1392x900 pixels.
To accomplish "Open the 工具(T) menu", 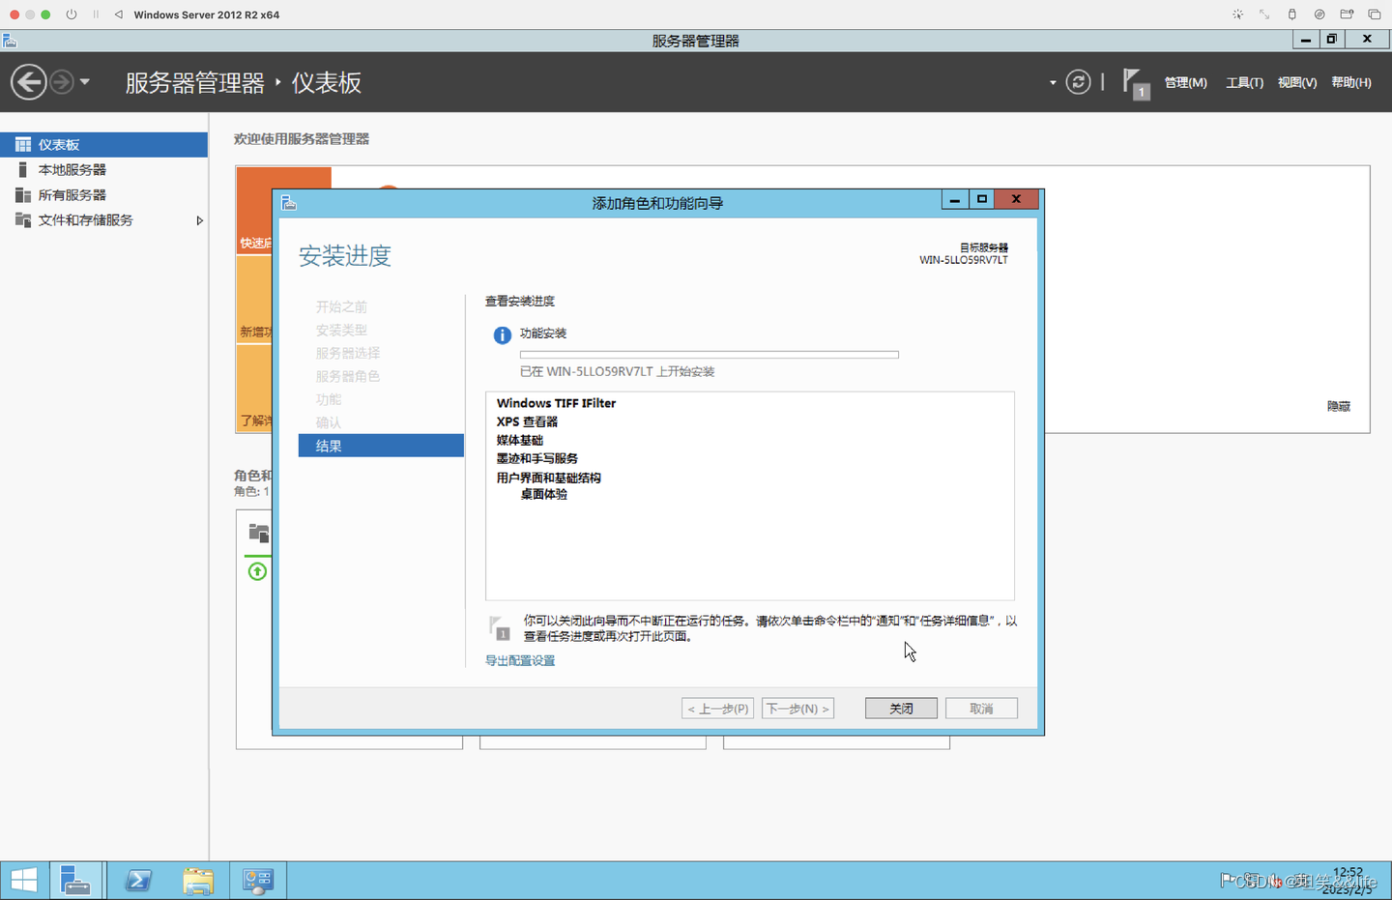I will pyautogui.click(x=1244, y=83).
